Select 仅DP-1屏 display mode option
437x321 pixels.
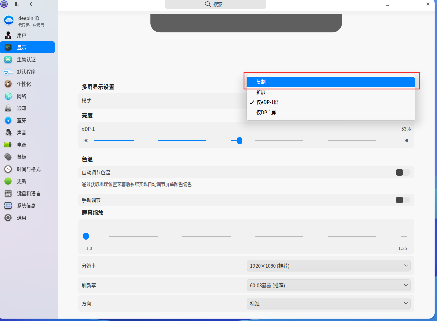click(x=331, y=113)
